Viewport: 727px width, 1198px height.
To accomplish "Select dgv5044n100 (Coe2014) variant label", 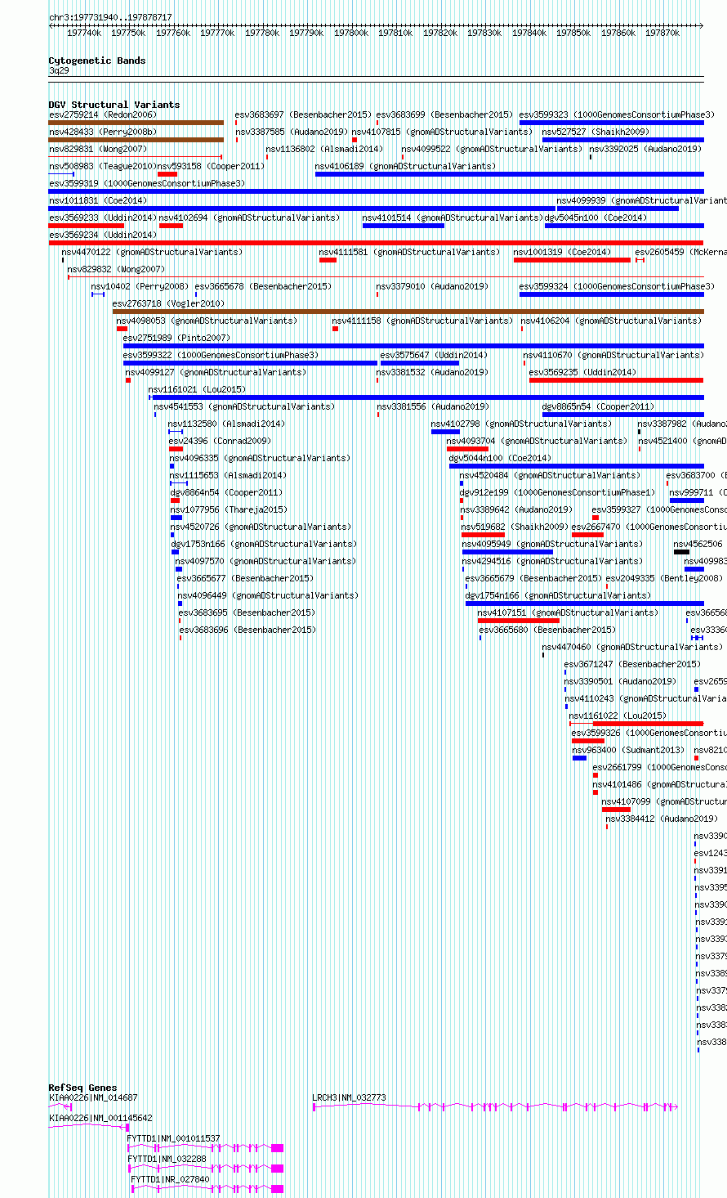I will point(500,458).
